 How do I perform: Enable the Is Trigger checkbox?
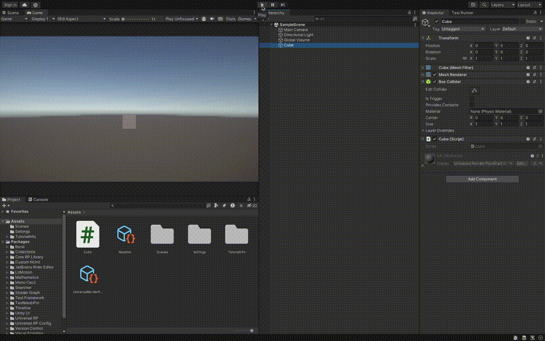pos(471,98)
